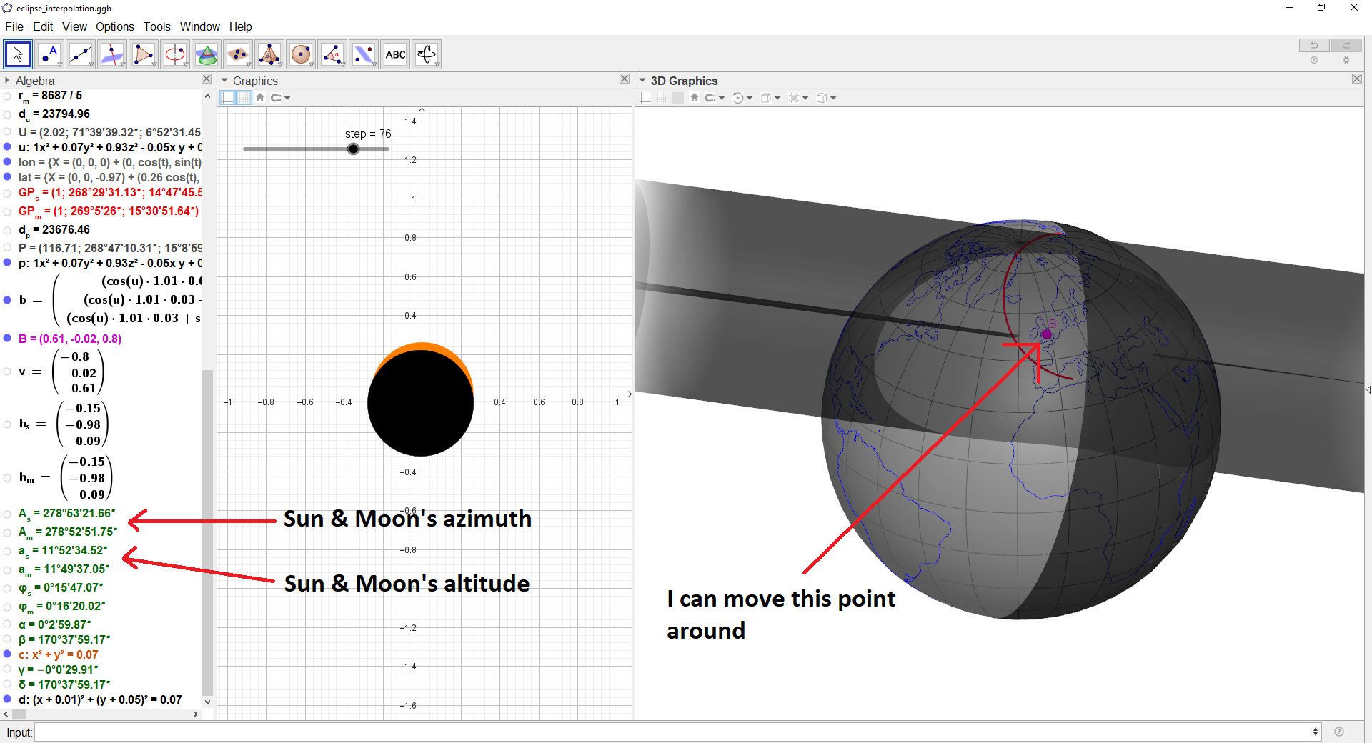Open the Input bar symbol arrows
The image size is (1372, 743).
pos(1316,732)
